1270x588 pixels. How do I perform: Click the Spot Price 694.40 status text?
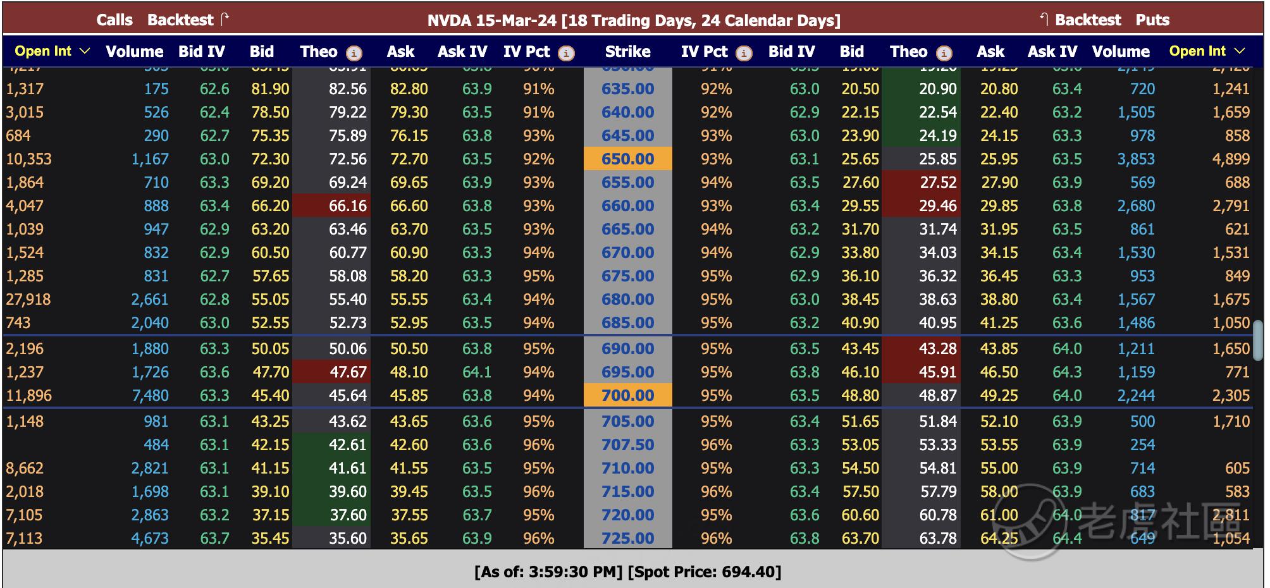[x=705, y=572]
